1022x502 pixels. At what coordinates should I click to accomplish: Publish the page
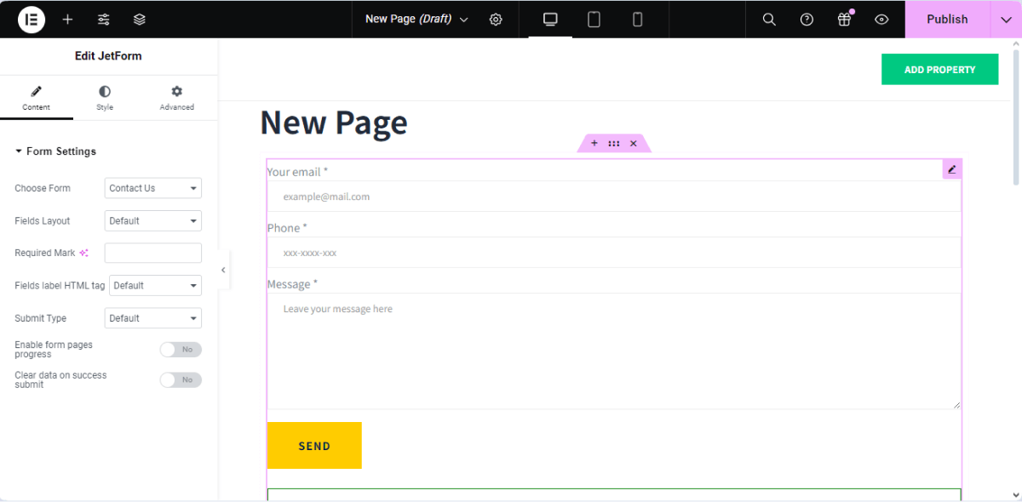[948, 19]
